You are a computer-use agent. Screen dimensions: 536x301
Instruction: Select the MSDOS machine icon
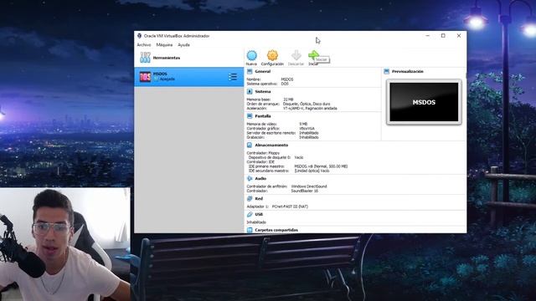click(x=145, y=76)
